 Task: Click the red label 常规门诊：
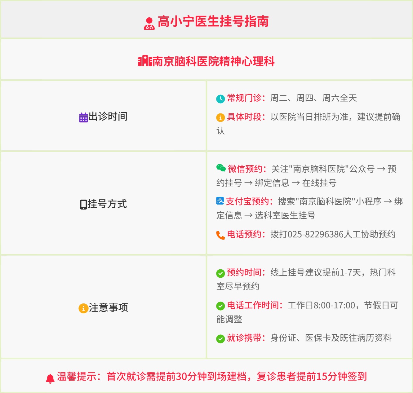(246, 98)
